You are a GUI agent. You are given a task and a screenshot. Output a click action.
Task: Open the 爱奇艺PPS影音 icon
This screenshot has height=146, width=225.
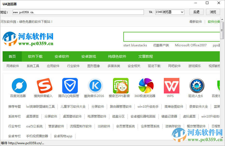point(121,85)
